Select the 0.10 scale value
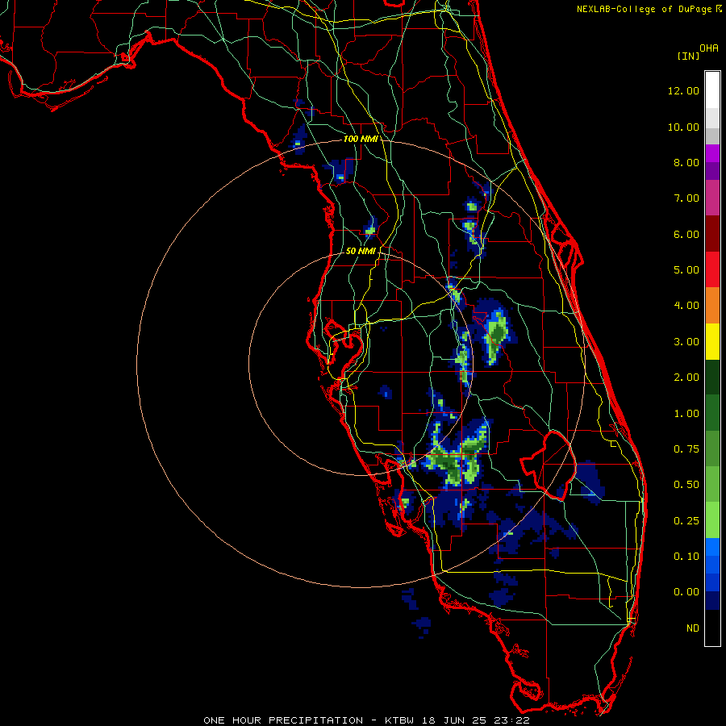Viewport: 726px width, 726px height. tap(686, 557)
